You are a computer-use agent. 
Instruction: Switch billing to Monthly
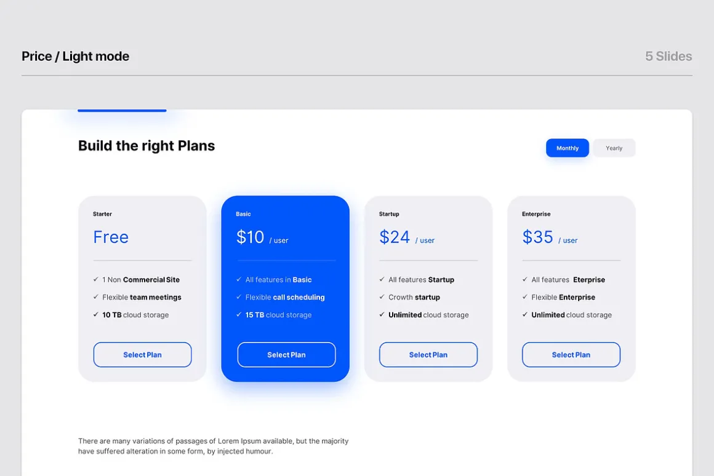pyautogui.click(x=568, y=148)
